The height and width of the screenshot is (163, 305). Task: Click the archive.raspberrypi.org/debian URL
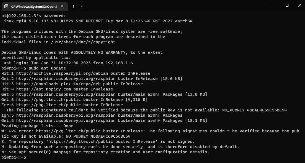point(62,74)
